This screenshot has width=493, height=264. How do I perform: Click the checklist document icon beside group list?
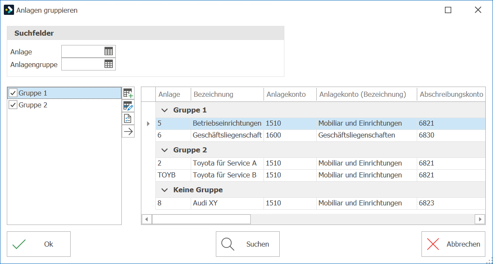coord(128,119)
